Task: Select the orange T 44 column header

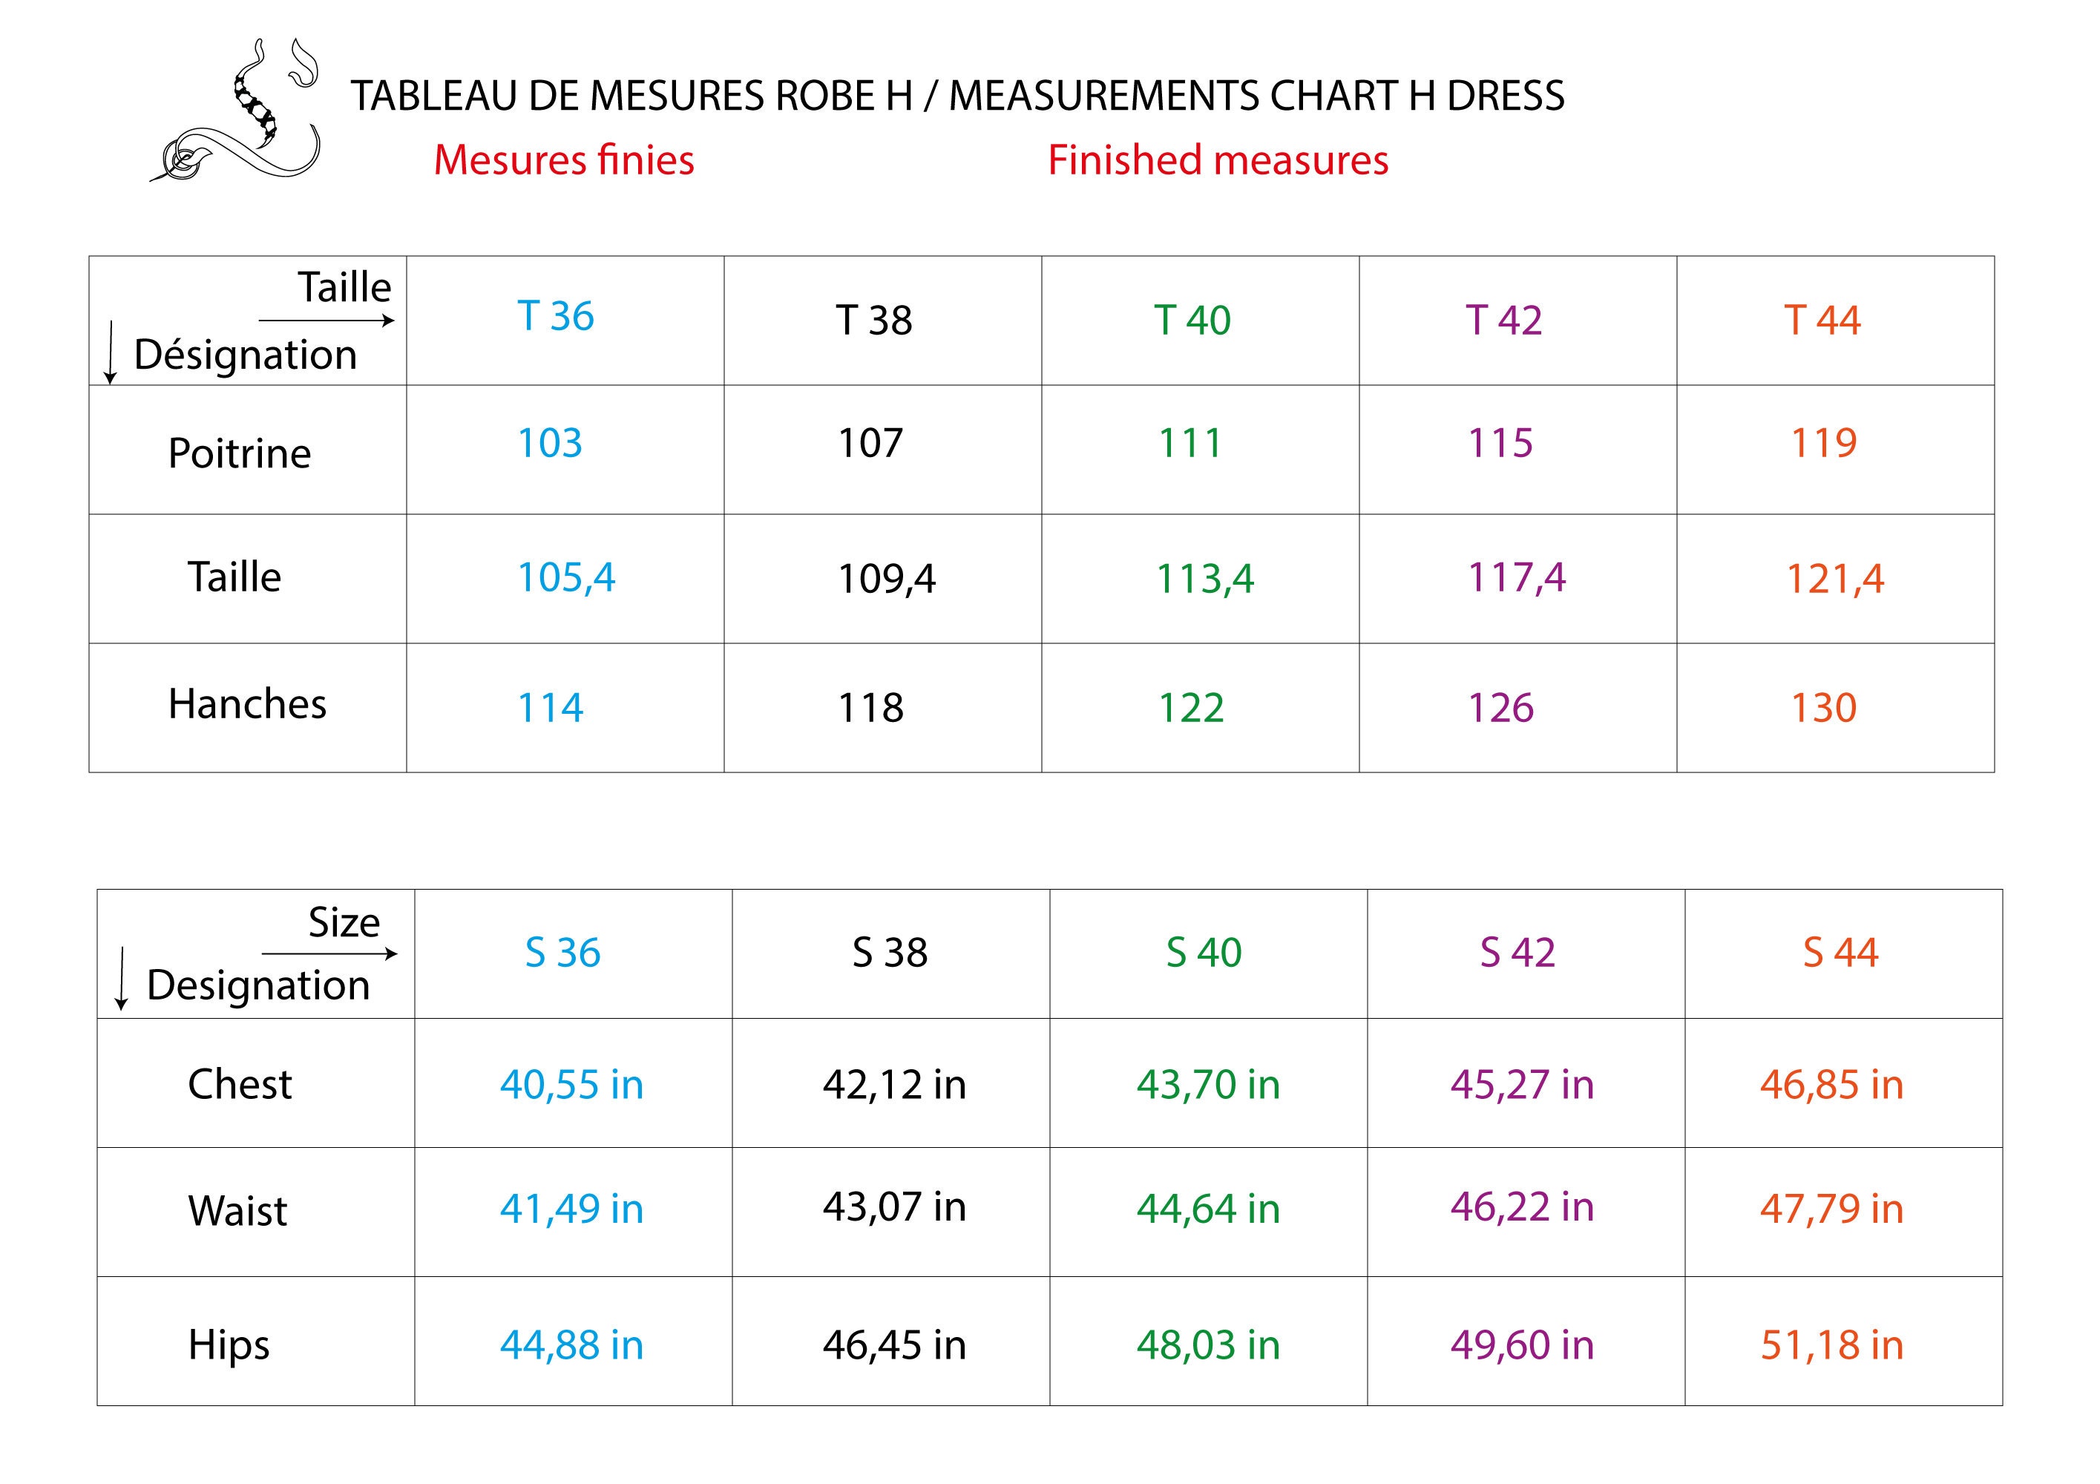Action: point(1822,320)
